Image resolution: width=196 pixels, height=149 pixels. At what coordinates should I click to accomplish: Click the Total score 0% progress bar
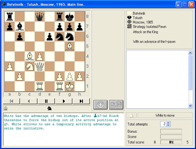[171, 142]
